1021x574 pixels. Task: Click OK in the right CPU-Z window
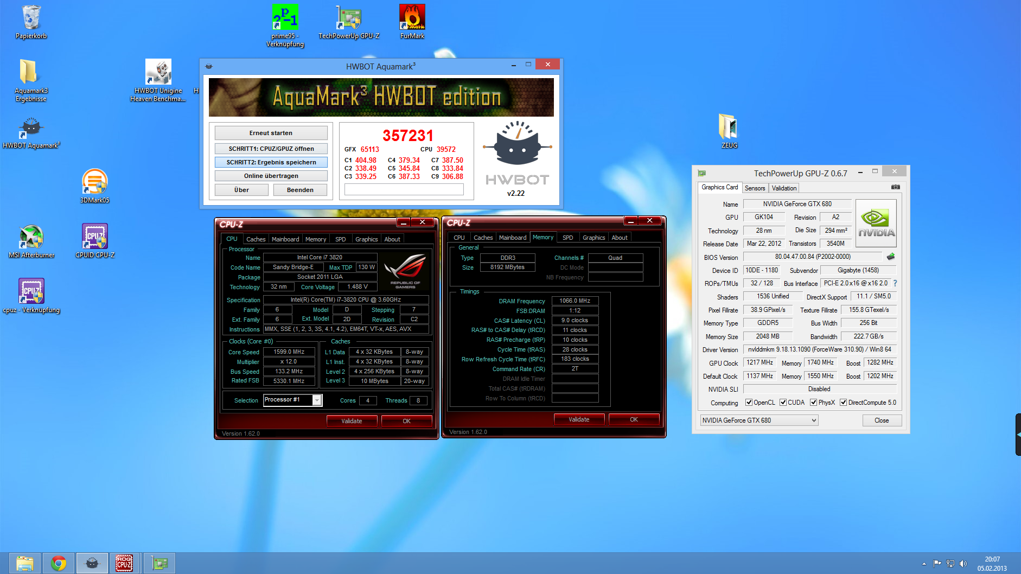tap(634, 419)
